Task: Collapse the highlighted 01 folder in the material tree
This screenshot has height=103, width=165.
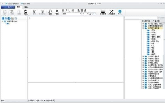Action: click(x=143, y=28)
